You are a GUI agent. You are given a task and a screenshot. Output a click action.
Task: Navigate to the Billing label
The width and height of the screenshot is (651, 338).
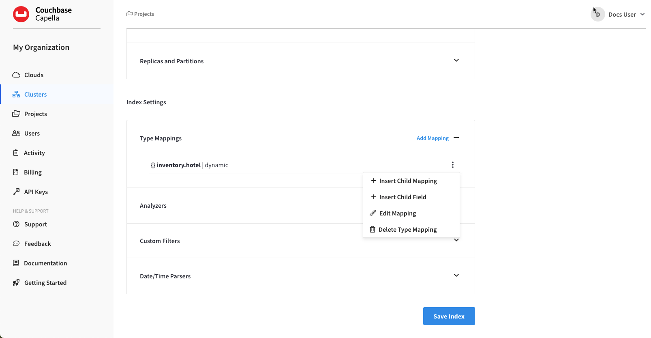33,172
